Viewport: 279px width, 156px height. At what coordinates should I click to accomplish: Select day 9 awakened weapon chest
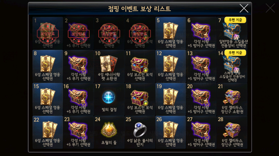pyautogui.click(x=78, y=65)
